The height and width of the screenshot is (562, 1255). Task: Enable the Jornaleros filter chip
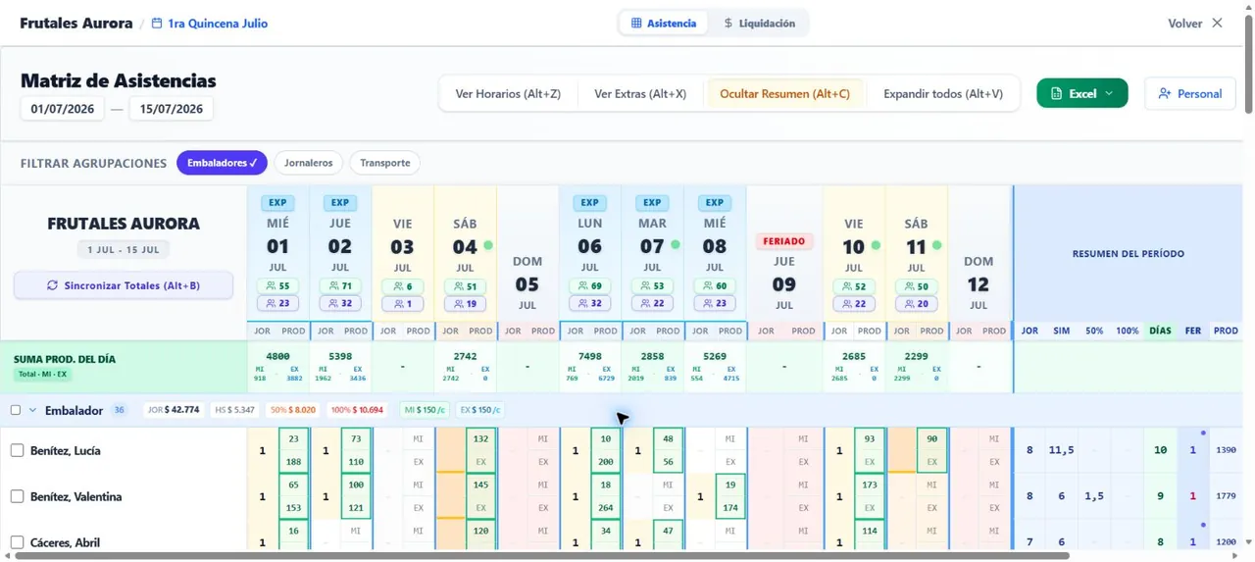tap(309, 163)
